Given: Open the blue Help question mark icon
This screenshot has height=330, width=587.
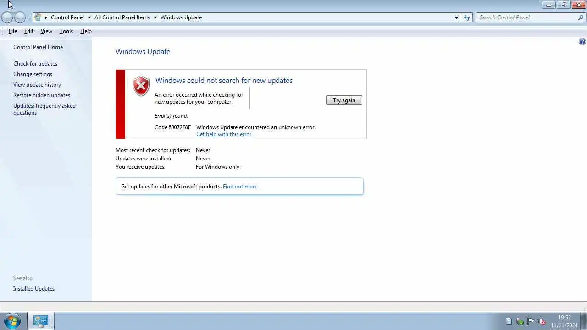Looking at the screenshot, I should (x=582, y=42).
